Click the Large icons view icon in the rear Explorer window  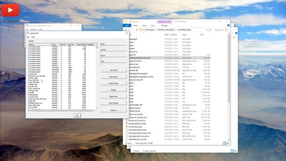pyautogui.click(x=236, y=151)
